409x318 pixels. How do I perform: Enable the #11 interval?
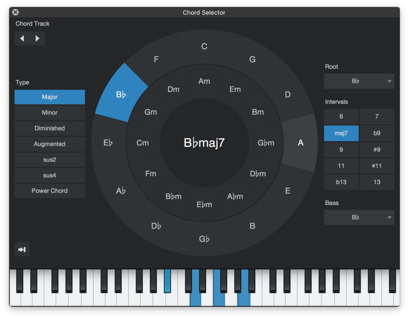click(x=377, y=166)
